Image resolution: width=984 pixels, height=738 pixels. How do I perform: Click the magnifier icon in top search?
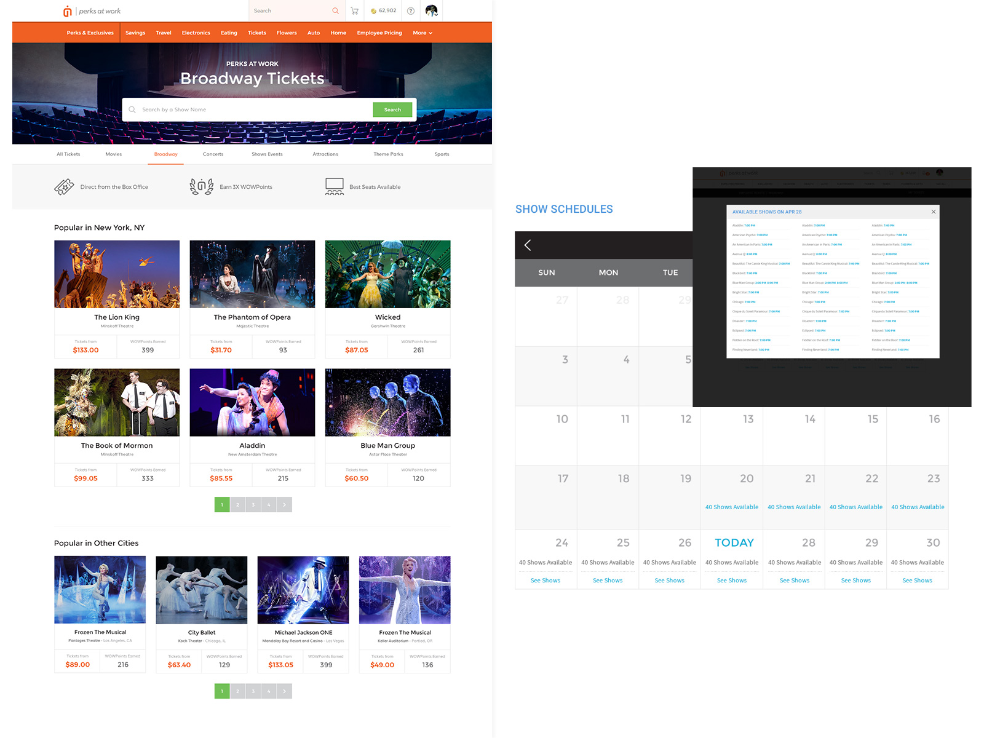(335, 11)
